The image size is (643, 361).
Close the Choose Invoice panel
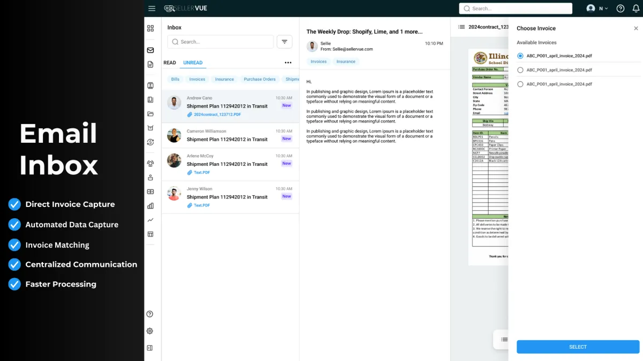636,28
